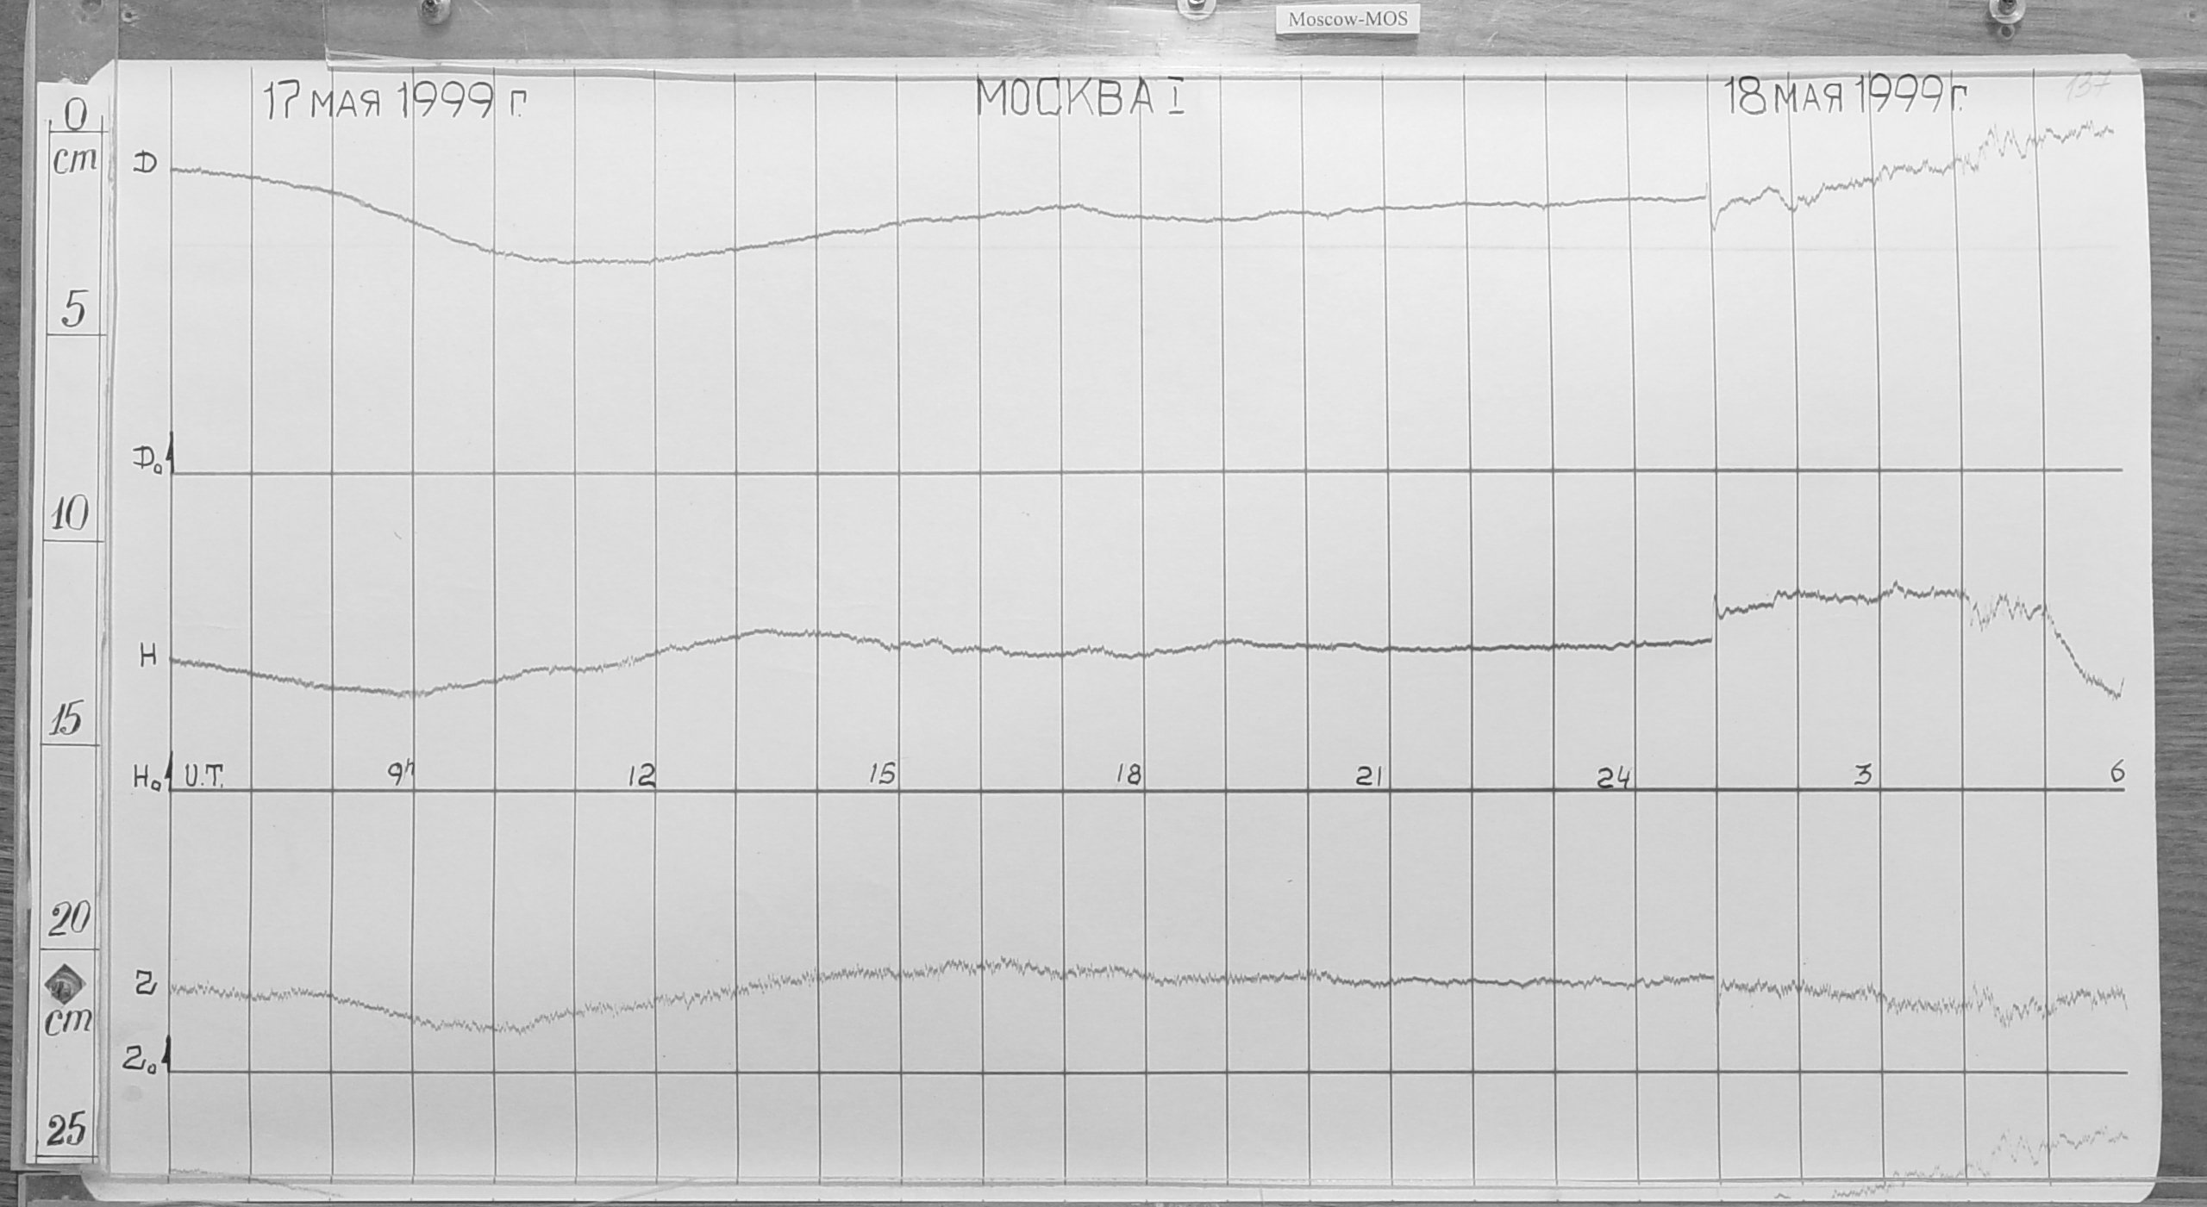Click the 18 hour time marker

point(1129,776)
